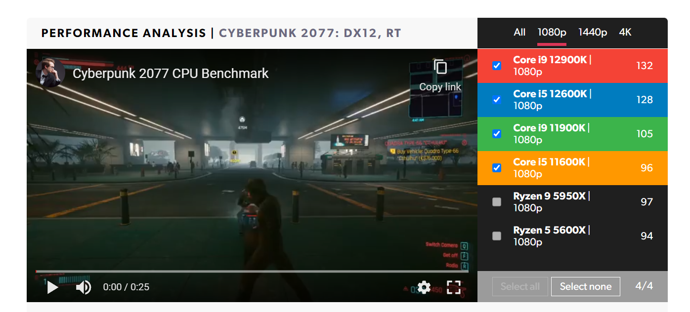Check the Ryzen 9 5950X checkbox

[497, 202]
